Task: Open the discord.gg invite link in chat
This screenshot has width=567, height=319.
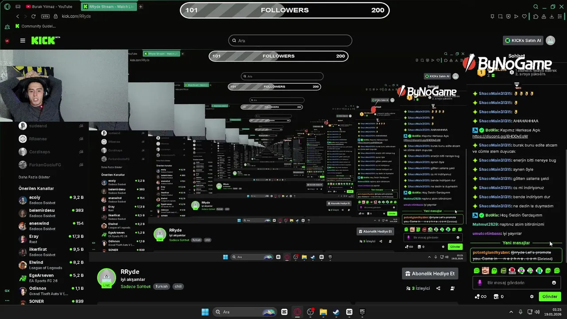Action: [500, 136]
